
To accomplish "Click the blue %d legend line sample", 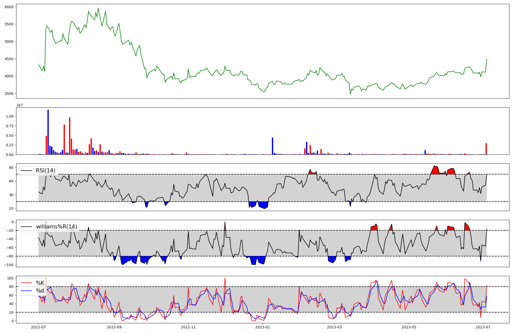I will click(26, 291).
